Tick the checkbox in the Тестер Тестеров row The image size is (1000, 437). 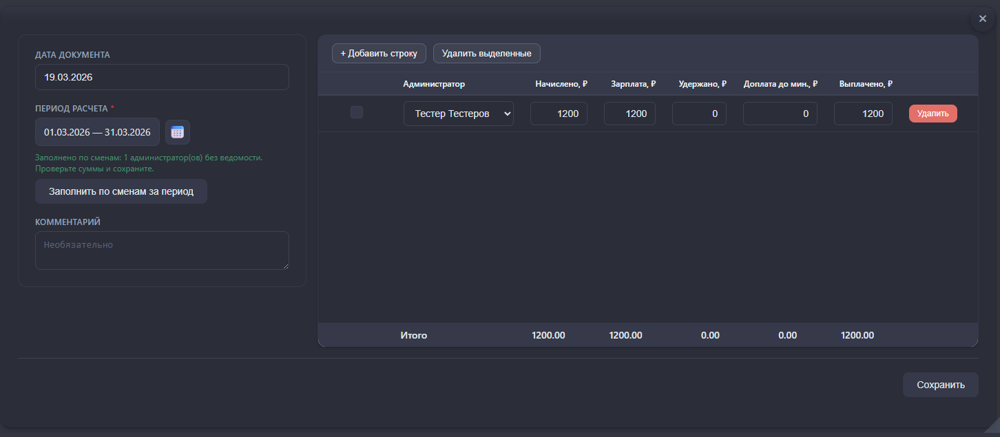coord(357,112)
